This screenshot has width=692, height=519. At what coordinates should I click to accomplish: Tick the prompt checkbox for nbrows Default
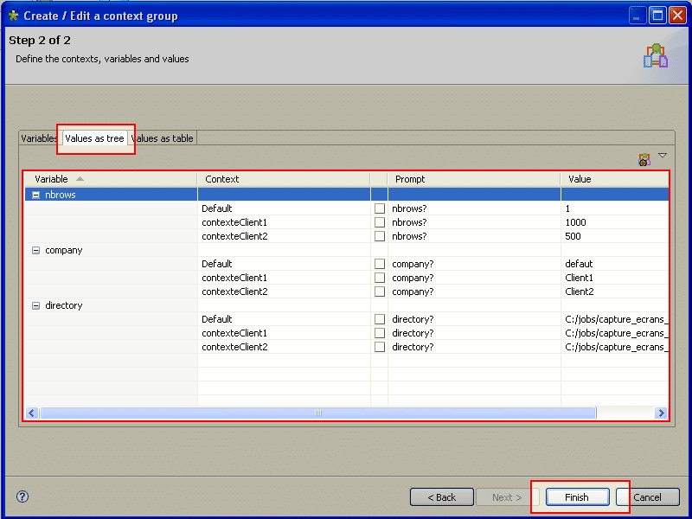tap(380, 208)
